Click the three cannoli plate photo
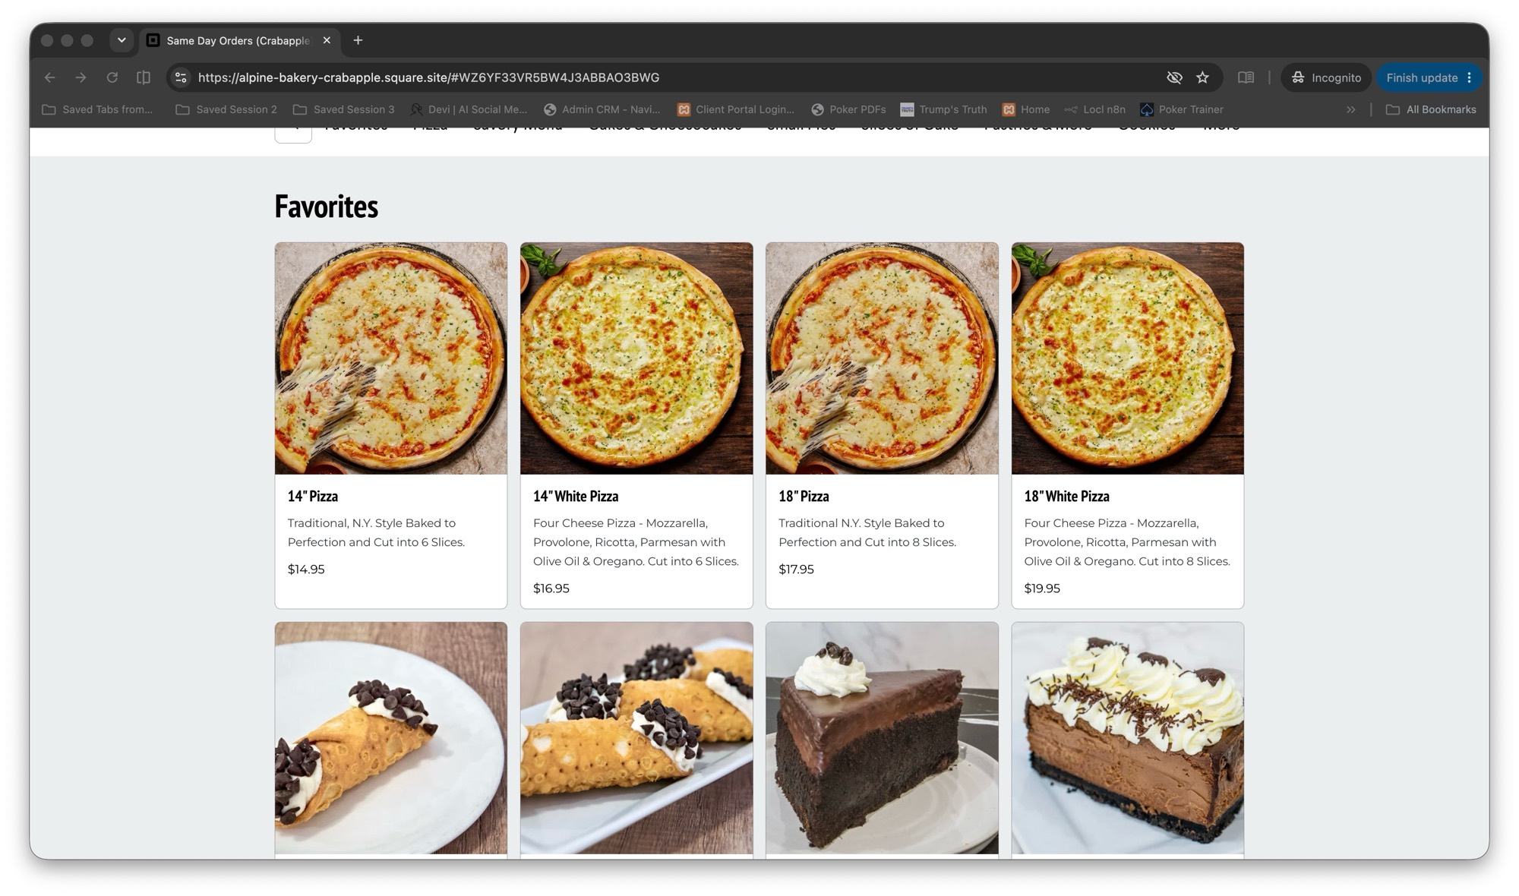Image resolution: width=1519 pixels, height=896 pixels. click(636, 738)
